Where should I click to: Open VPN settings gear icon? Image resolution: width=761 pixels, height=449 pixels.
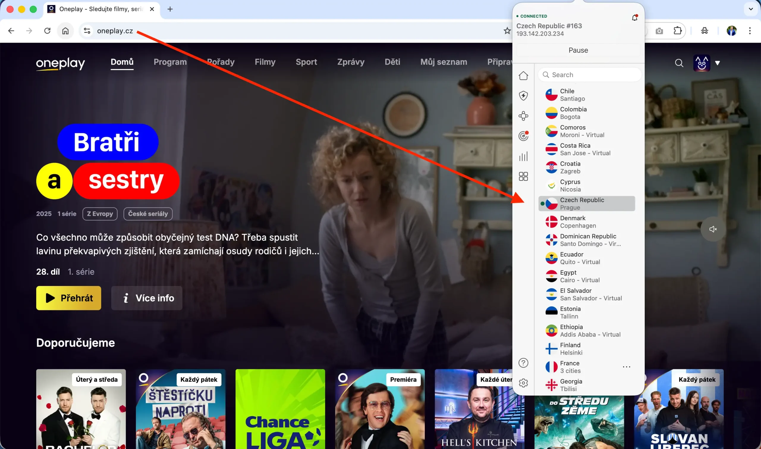(524, 383)
